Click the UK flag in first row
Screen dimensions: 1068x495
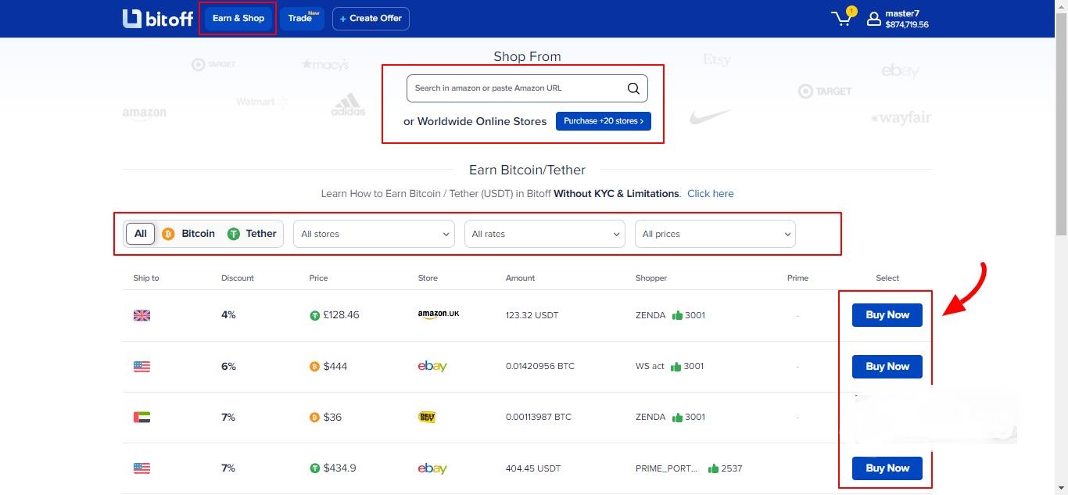click(142, 315)
